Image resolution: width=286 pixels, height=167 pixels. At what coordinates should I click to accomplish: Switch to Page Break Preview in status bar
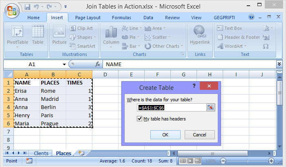pyautogui.click(x=198, y=161)
